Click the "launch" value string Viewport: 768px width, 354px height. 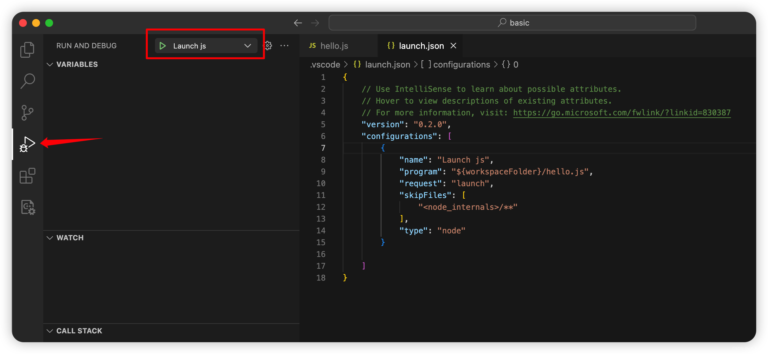pyautogui.click(x=470, y=183)
